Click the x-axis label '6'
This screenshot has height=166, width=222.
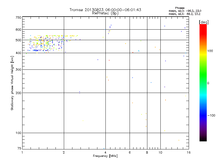(130, 152)
